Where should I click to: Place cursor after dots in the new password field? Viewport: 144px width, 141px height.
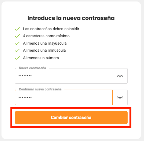32,76
